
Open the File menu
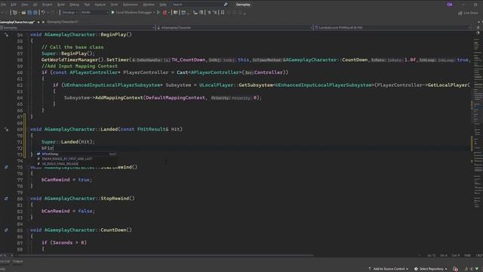pyautogui.click(x=3, y=5)
